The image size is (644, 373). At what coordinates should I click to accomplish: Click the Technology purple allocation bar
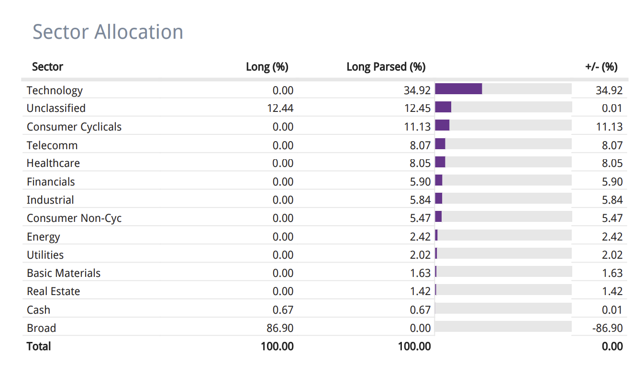(x=458, y=89)
